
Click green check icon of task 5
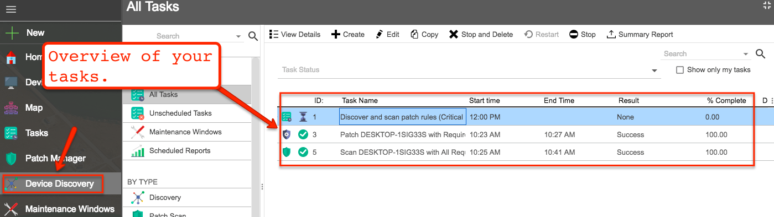point(303,152)
